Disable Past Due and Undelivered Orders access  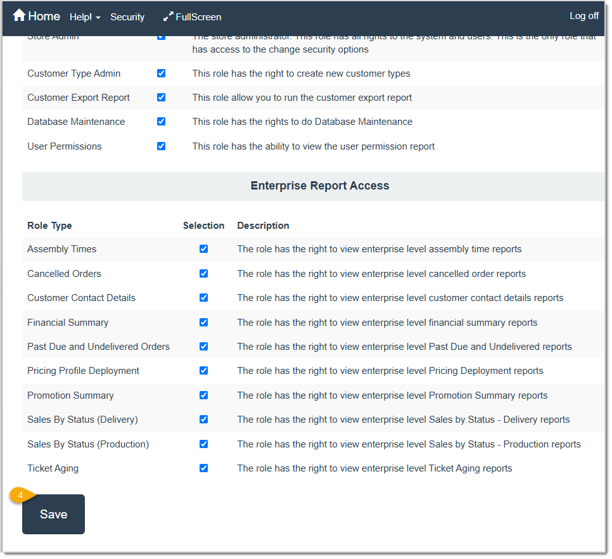[x=203, y=346]
